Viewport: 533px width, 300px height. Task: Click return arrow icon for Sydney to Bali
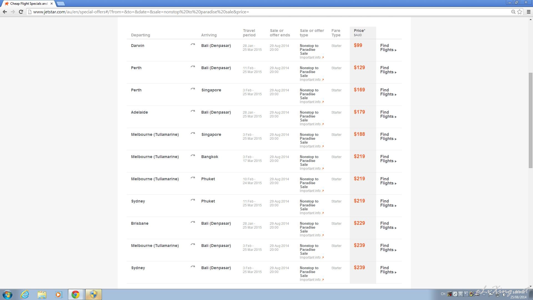tap(193, 267)
